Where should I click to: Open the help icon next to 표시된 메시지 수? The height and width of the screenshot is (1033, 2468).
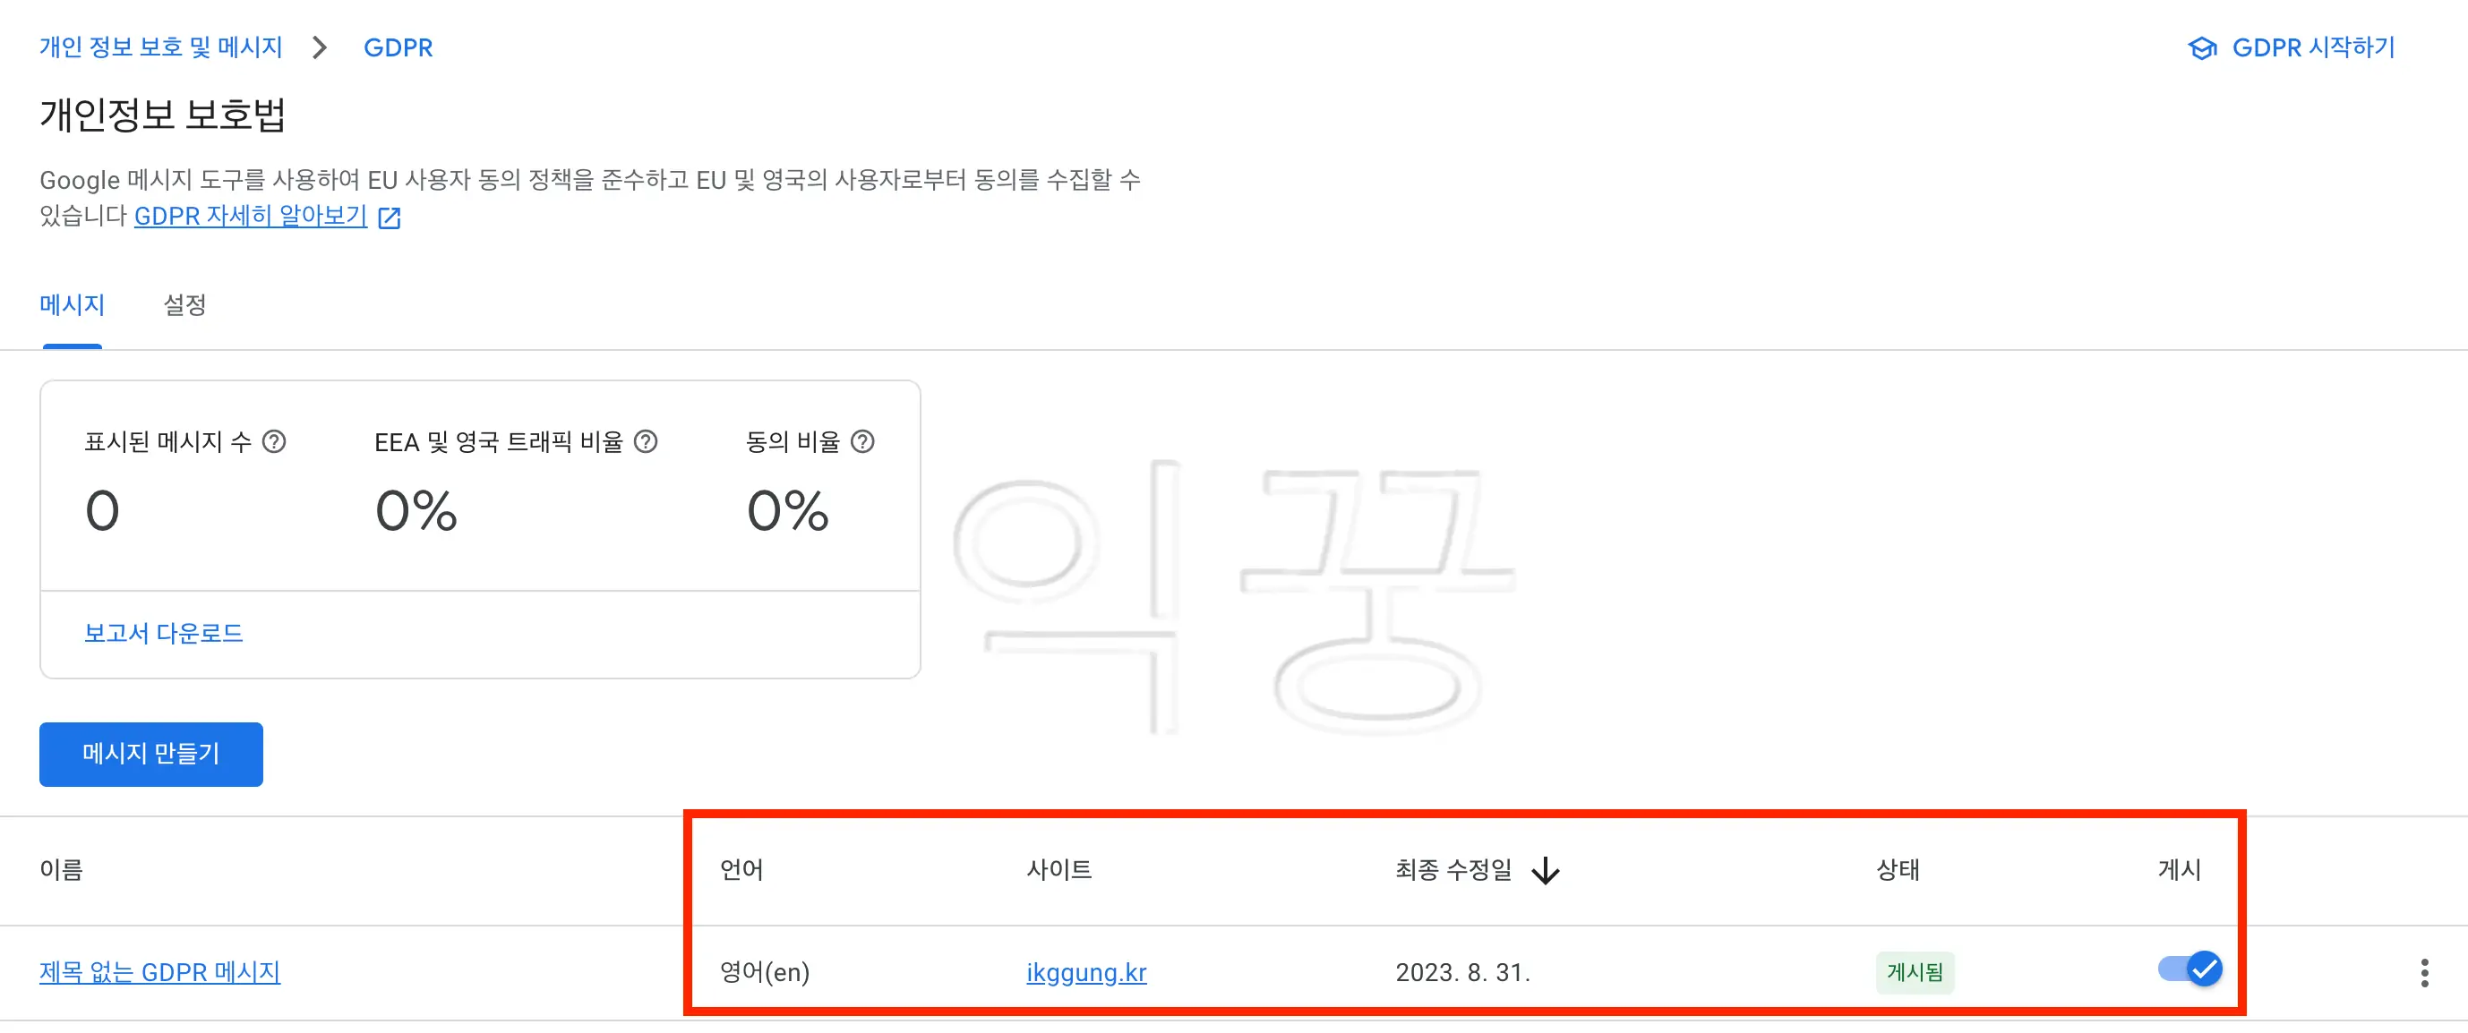pyautogui.click(x=275, y=441)
